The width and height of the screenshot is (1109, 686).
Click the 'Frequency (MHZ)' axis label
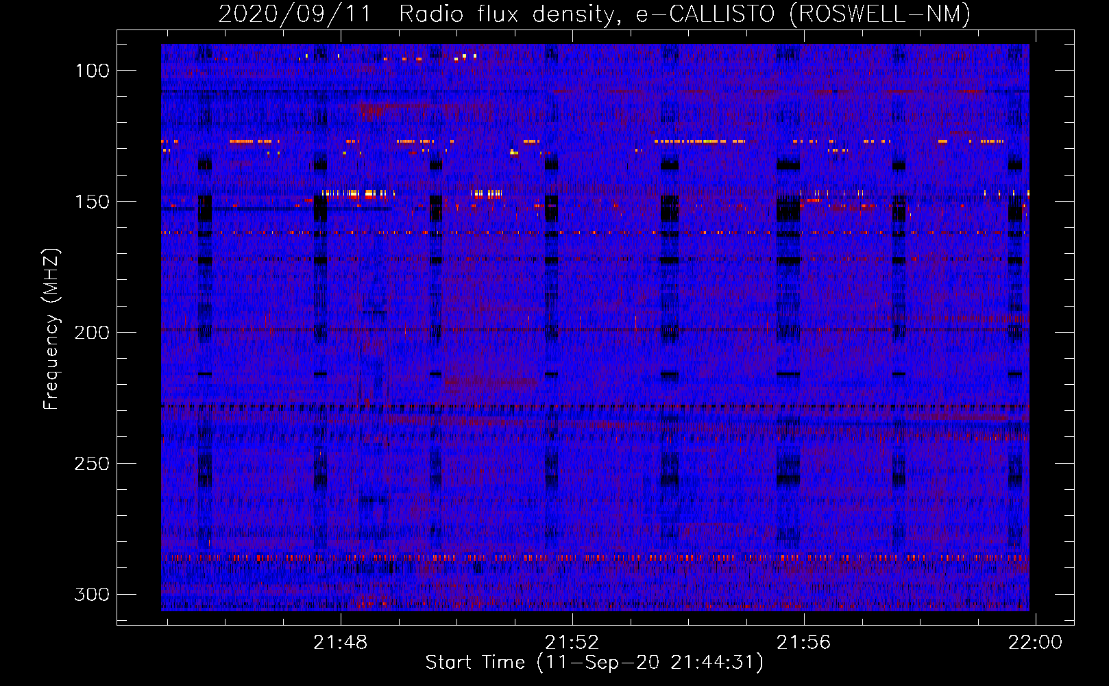[x=51, y=329]
